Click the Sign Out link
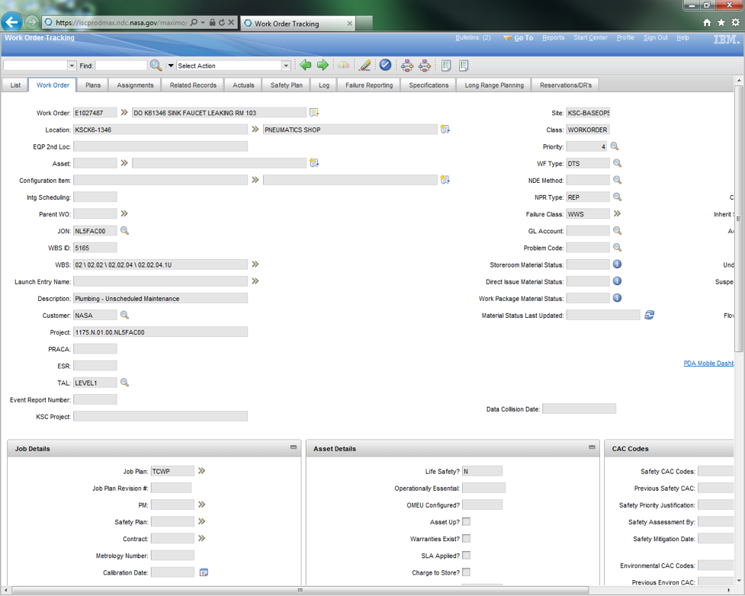 pos(656,37)
